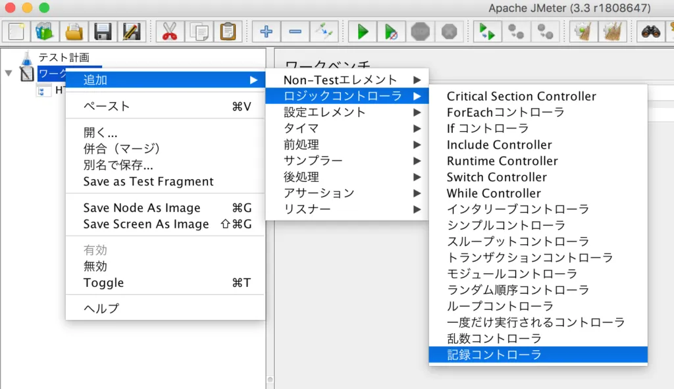Screen dimensions: 674x389
Task: Start the test with green play icon
Action: [363, 32]
